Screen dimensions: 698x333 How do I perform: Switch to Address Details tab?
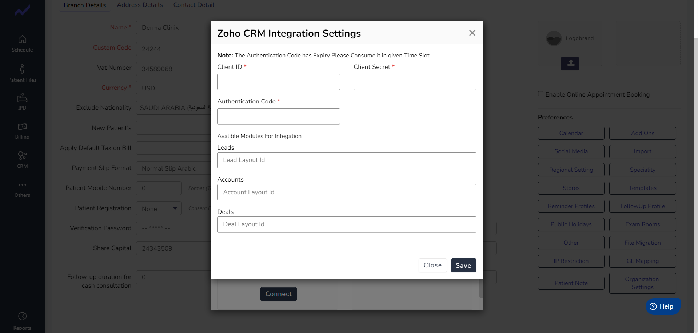[x=140, y=5]
